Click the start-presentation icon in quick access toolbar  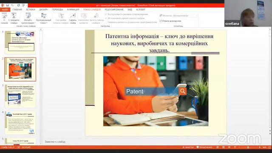(x=23, y=6)
